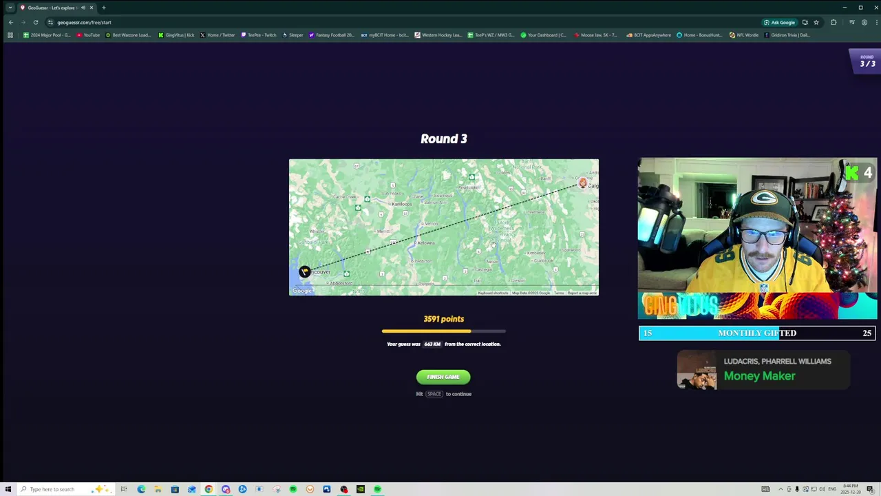
Task: Bookmark this page with the star icon
Action: [816, 22]
